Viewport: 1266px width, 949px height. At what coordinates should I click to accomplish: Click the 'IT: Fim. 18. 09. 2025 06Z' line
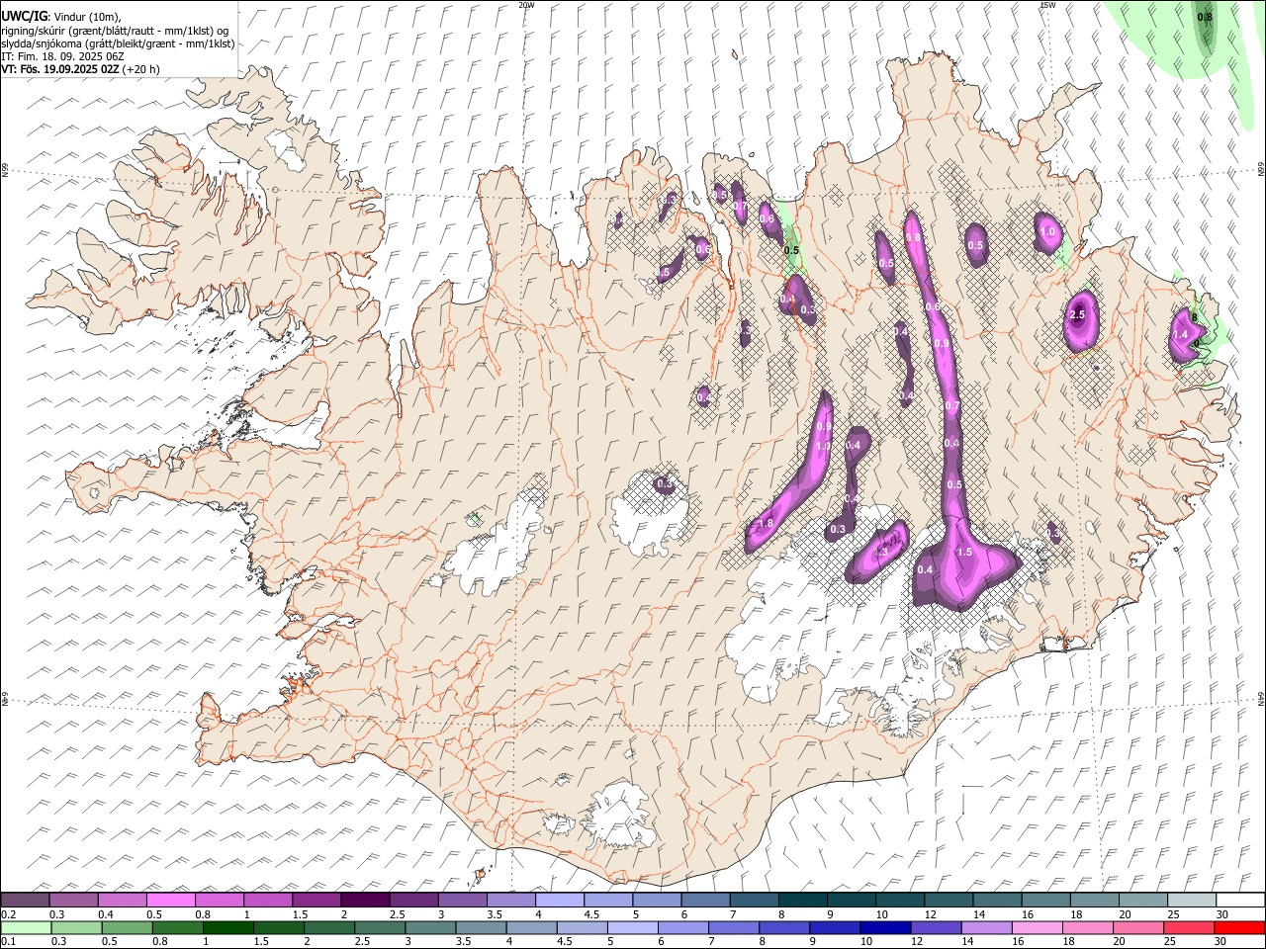(x=62, y=56)
